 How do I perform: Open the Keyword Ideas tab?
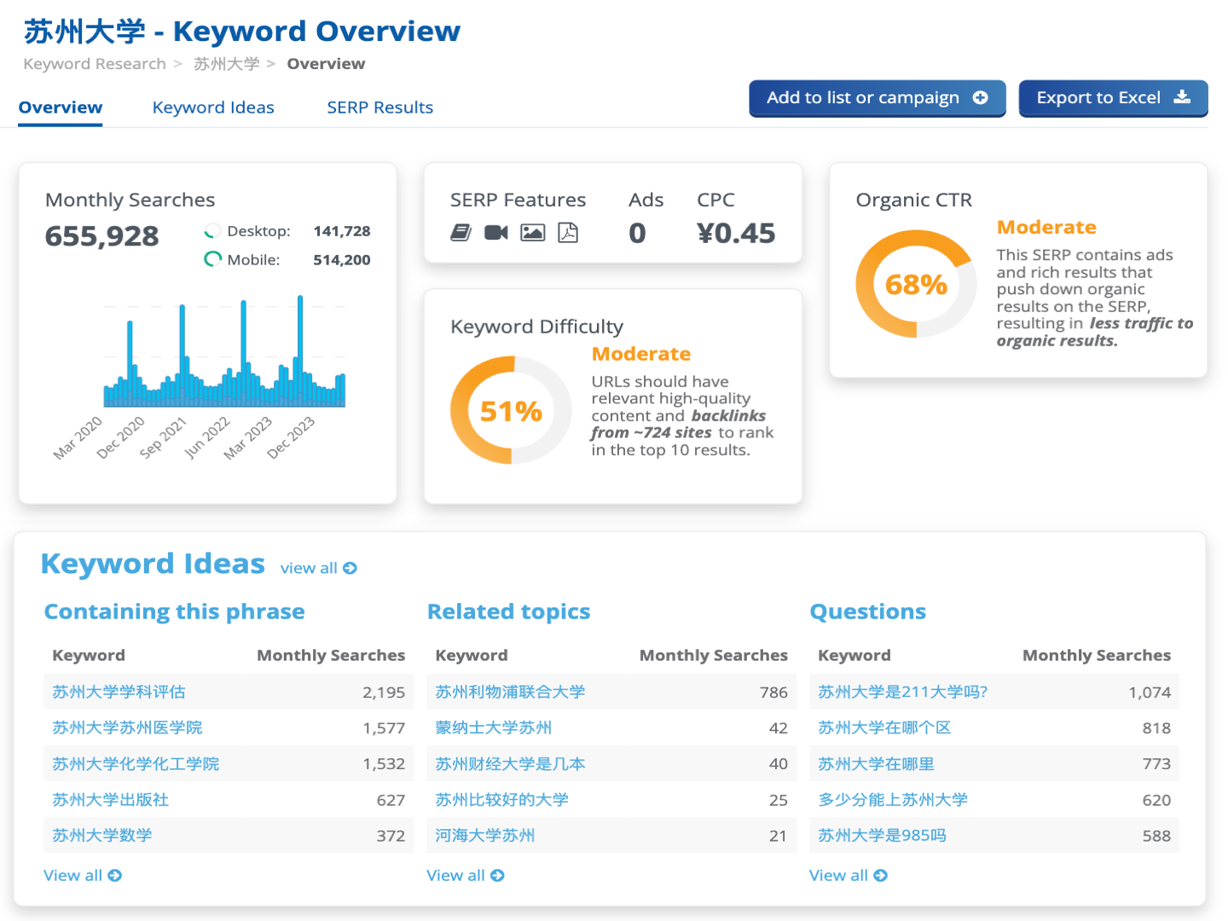click(213, 107)
